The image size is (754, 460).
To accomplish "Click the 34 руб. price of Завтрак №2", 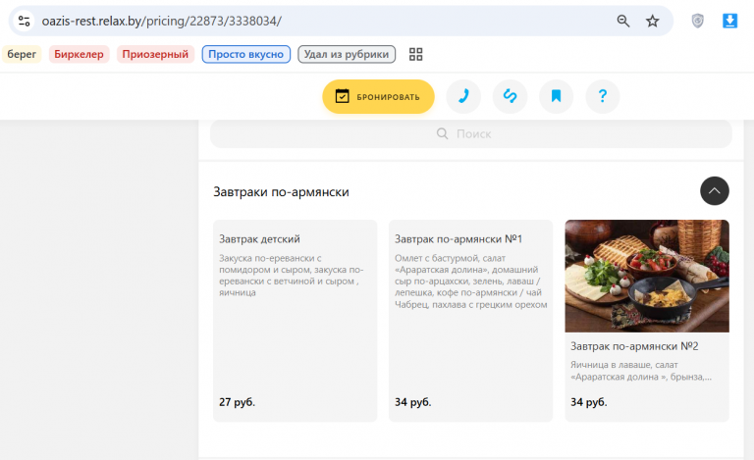I will click(x=589, y=402).
